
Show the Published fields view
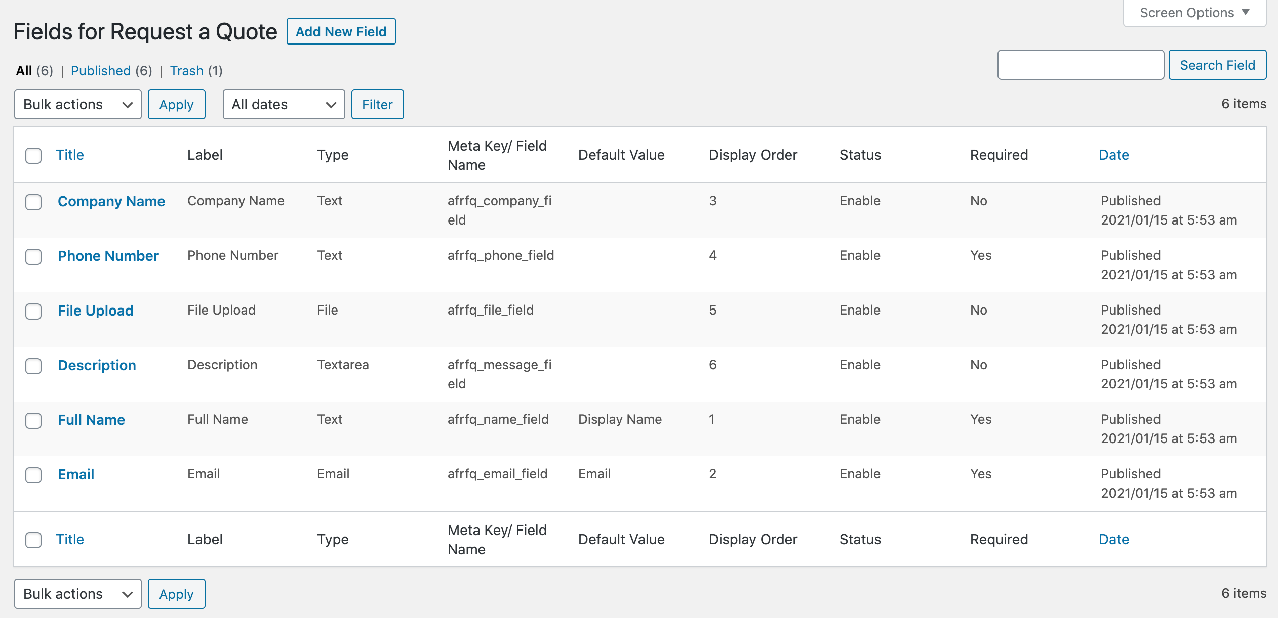point(101,71)
